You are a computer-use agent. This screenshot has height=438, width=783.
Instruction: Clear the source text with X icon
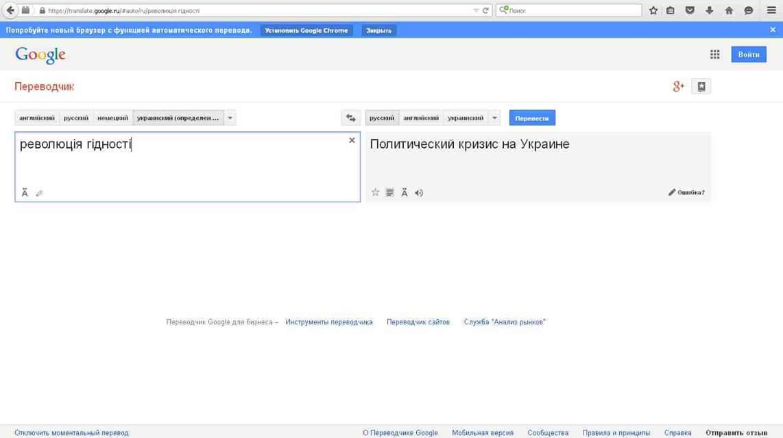352,140
